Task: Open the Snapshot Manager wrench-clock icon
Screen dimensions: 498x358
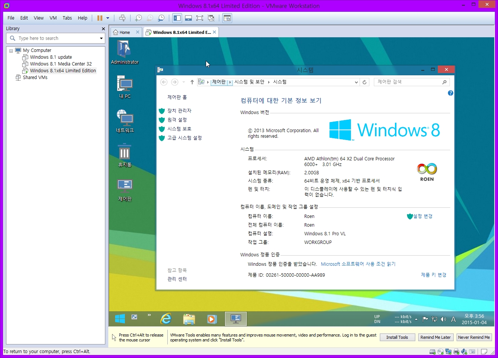Action: [161, 18]
